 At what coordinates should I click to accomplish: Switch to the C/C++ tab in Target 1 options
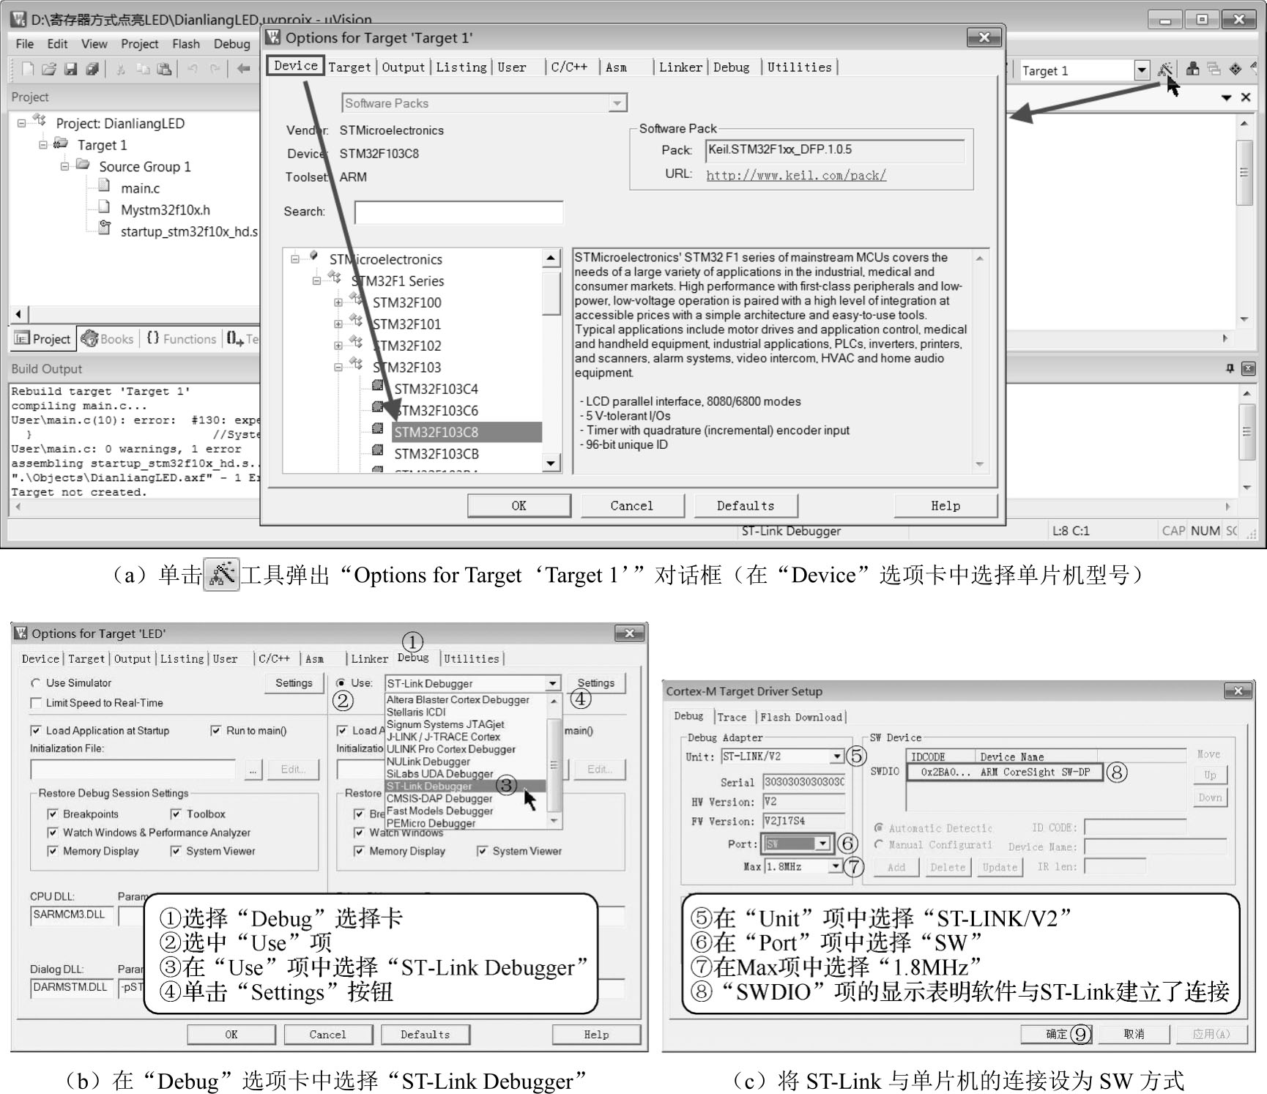(x=569, y=67)
